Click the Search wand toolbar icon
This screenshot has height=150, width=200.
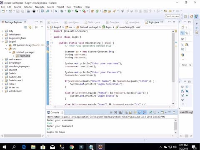[x=114, y=11]
